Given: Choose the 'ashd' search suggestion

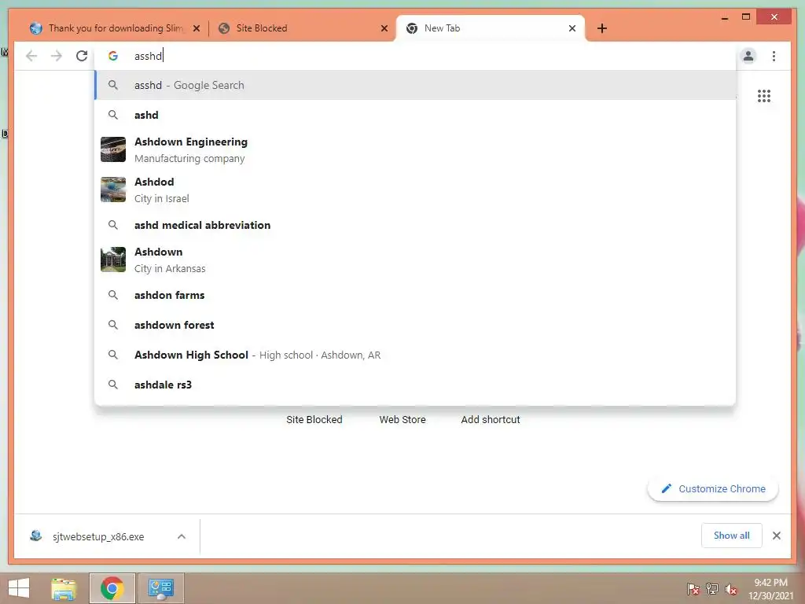Looking at the screenshot, I should click(415, 115).
